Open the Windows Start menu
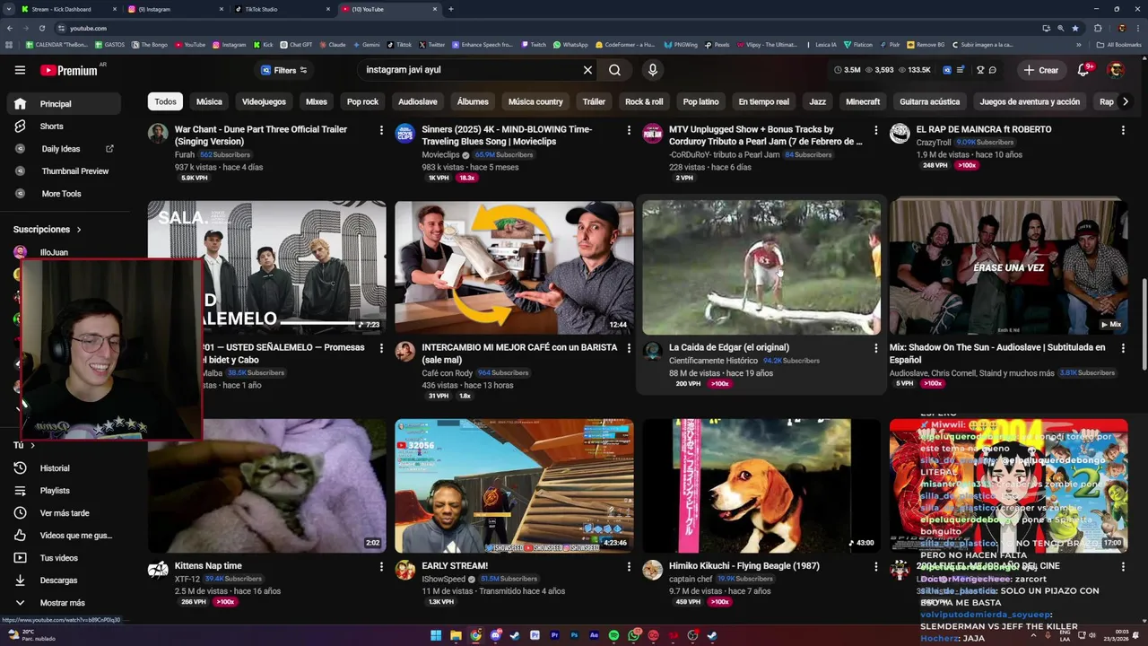 [x=436, y=635]
